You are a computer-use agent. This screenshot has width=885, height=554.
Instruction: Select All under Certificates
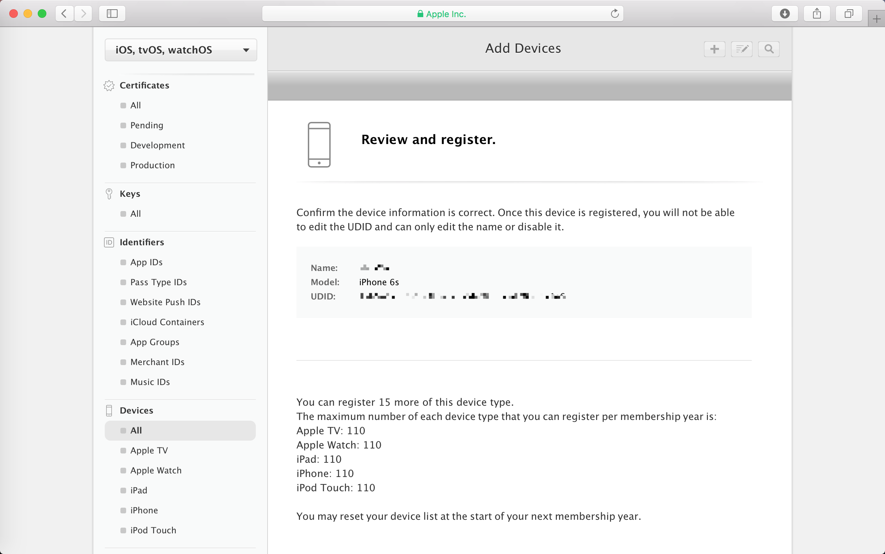tap(135, 106)
